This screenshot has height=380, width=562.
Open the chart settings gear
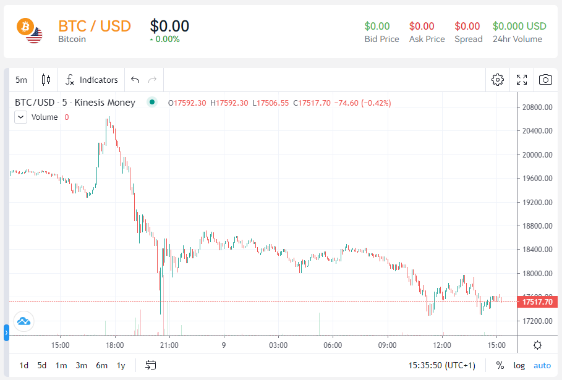[x=498, y=80]
